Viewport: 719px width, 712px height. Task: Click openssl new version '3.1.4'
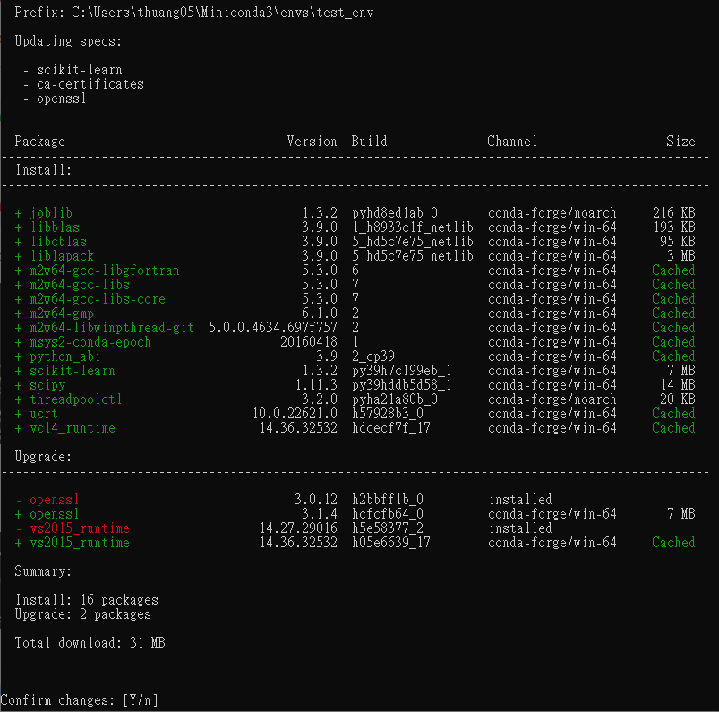point(320,514)
